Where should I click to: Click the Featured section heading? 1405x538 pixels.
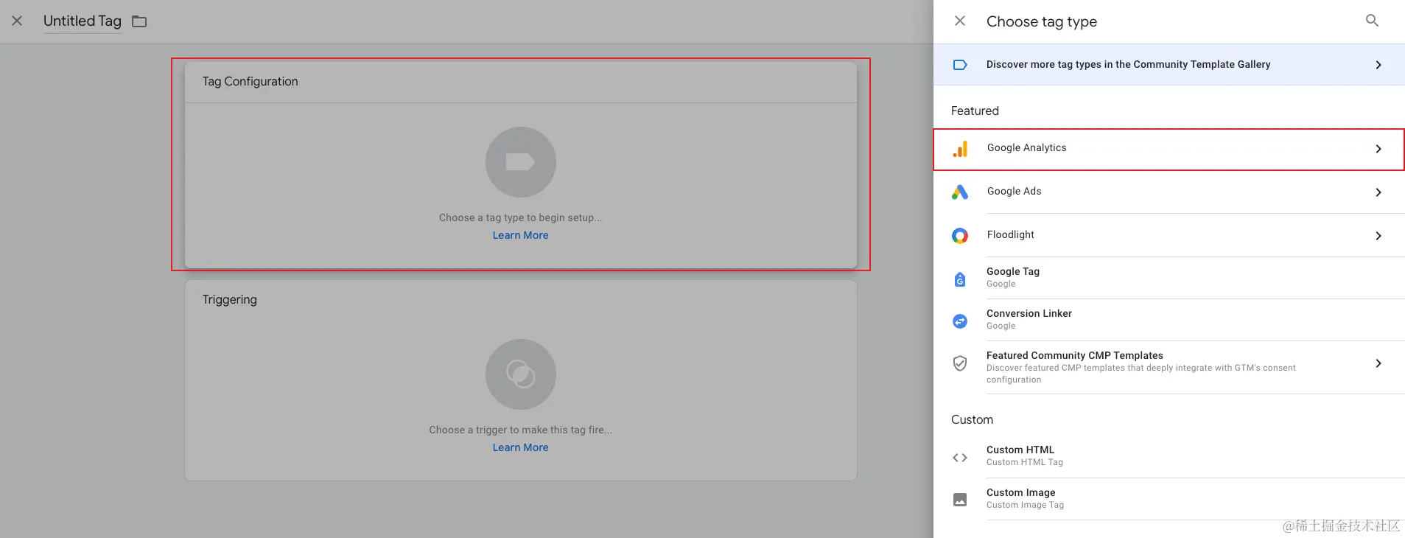(x=975, y=111)
